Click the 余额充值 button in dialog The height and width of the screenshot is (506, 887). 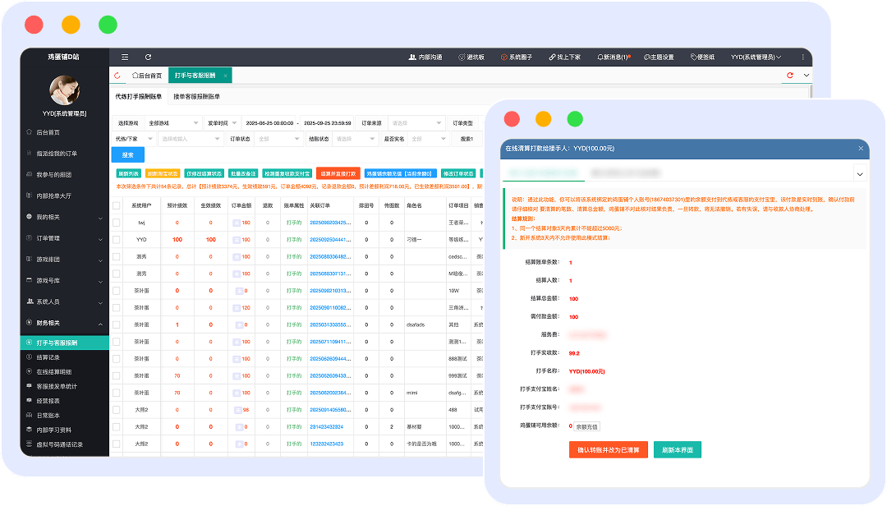586,426
